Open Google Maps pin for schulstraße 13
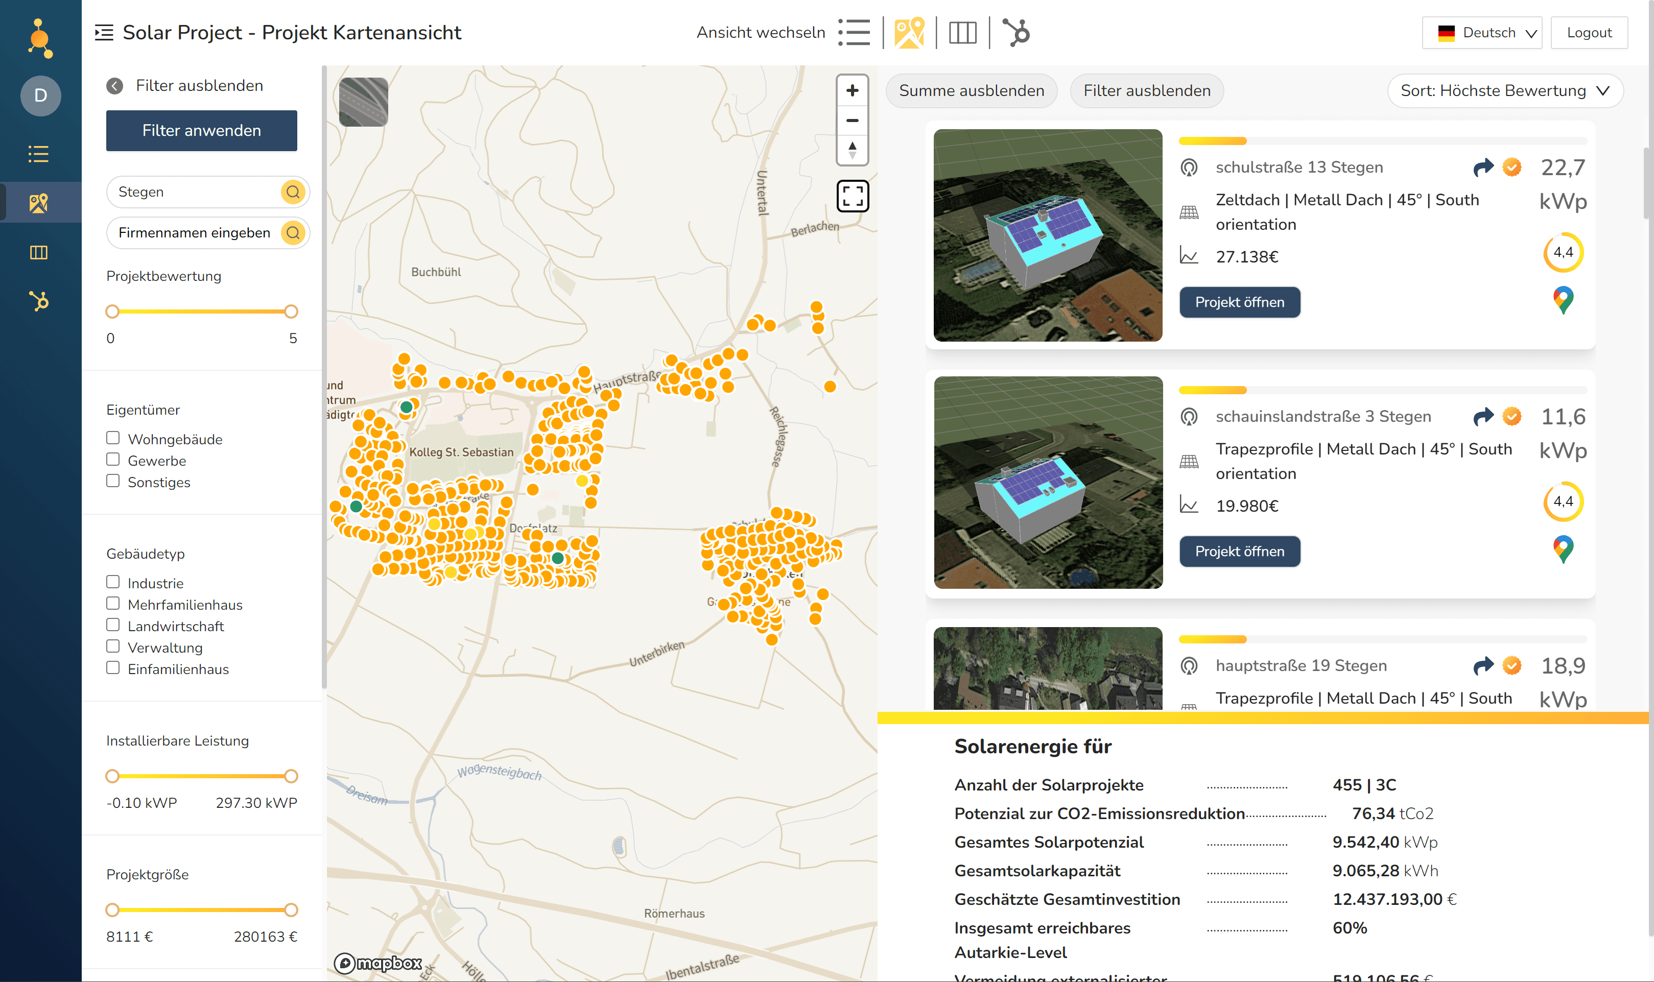The image size is (1654, 982). [x=1563, y=300]
